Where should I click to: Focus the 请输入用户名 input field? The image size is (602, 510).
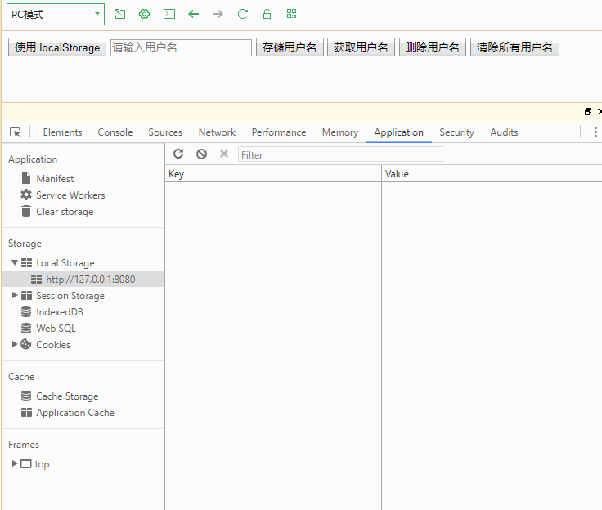tap(181, 47)
